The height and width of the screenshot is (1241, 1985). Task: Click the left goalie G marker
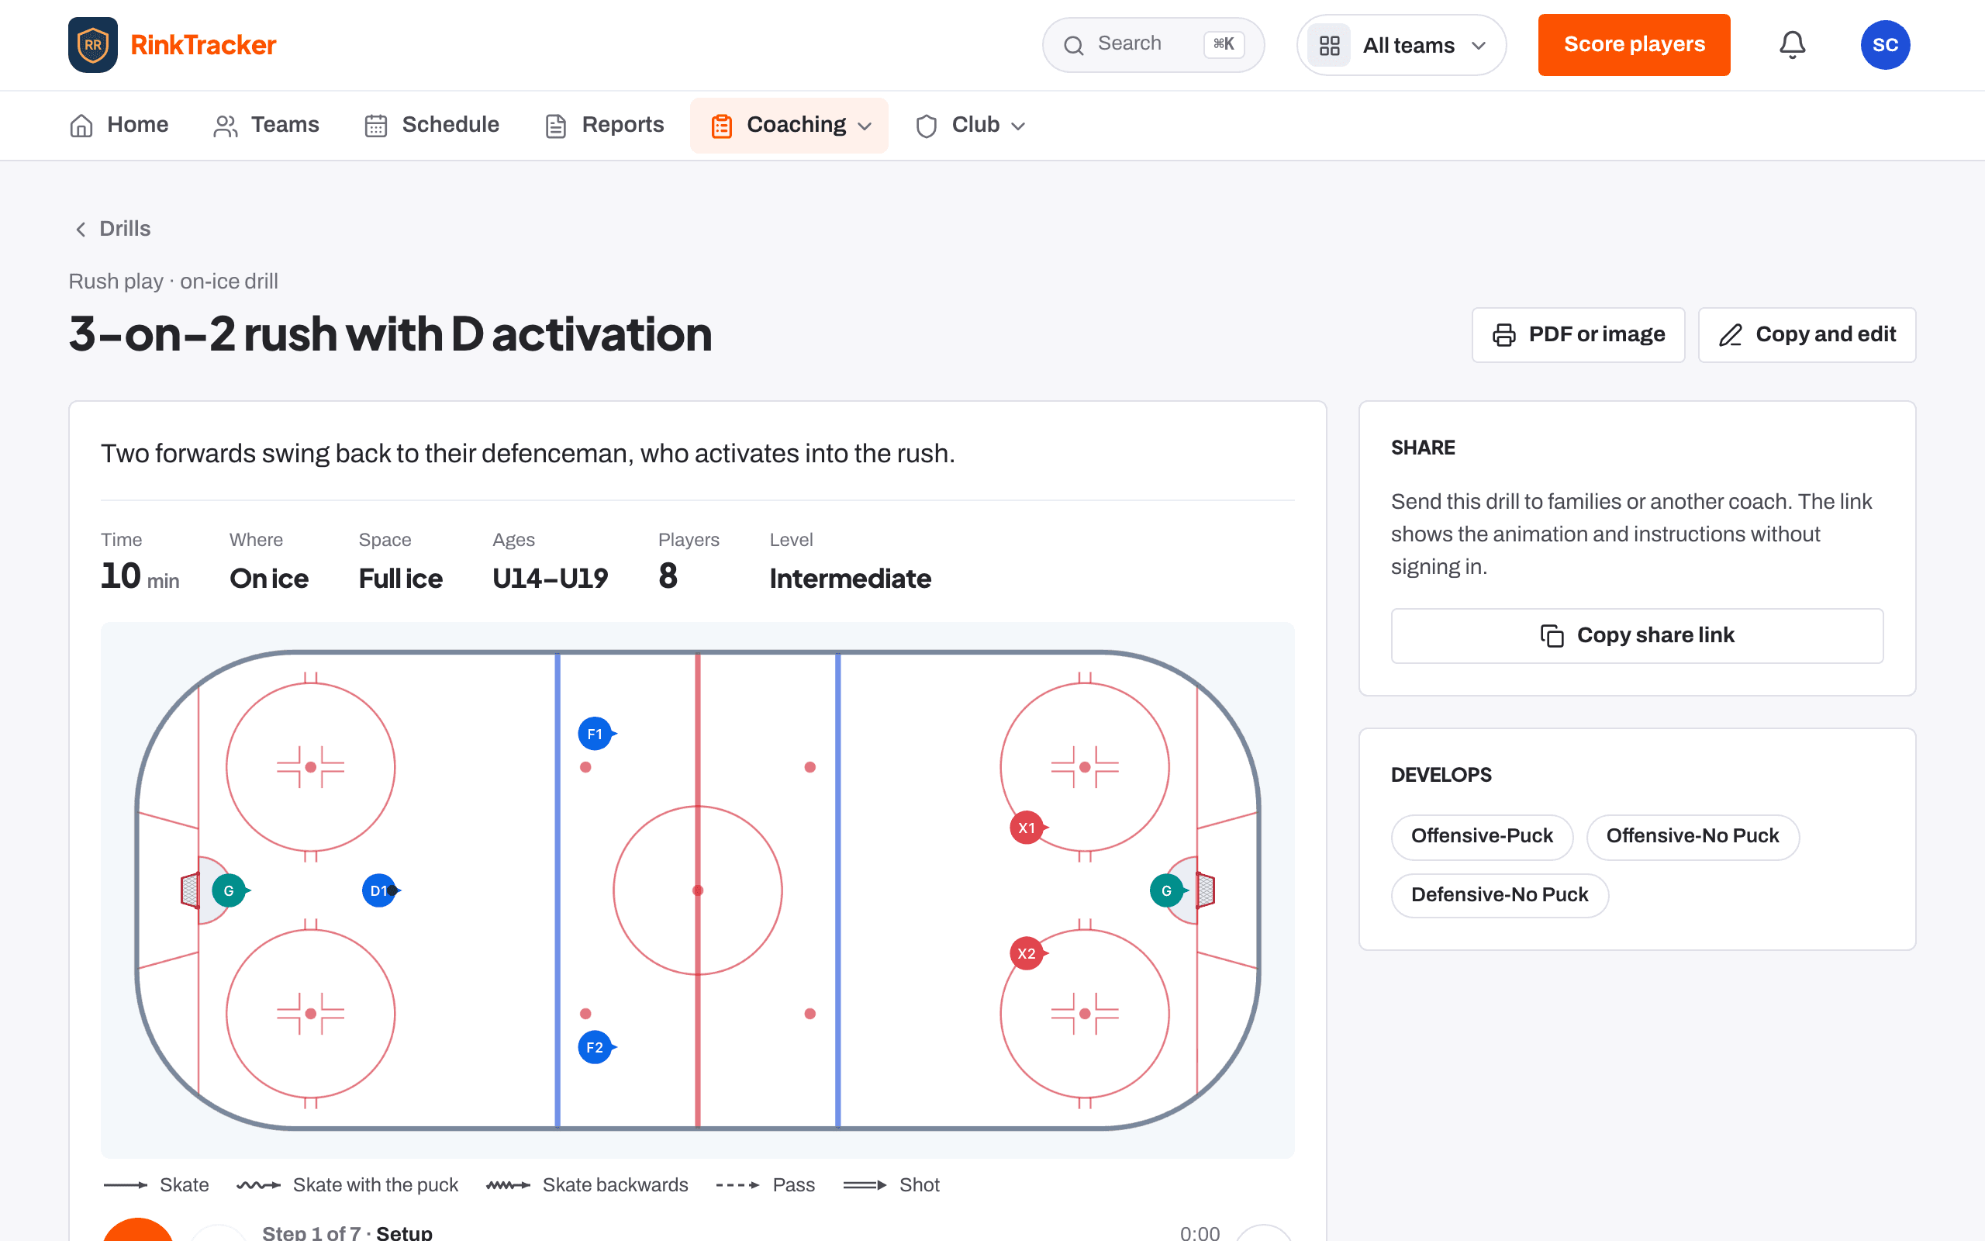229,890
